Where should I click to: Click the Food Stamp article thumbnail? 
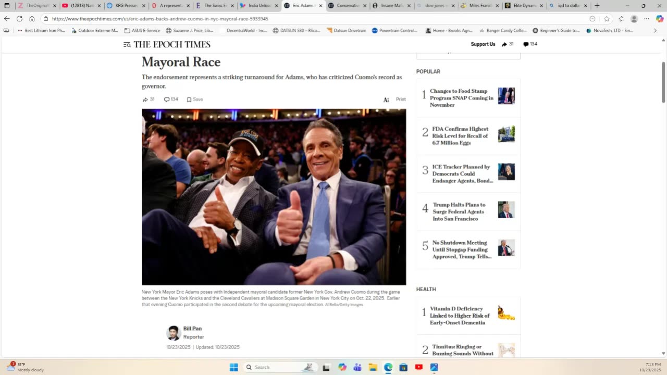[507, 96]
